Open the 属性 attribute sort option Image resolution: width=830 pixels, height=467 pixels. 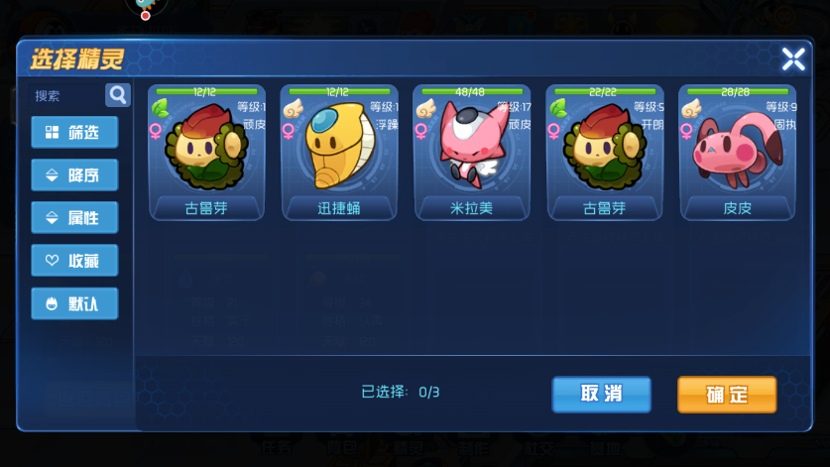pyautogui.click(x=74, y=217)
